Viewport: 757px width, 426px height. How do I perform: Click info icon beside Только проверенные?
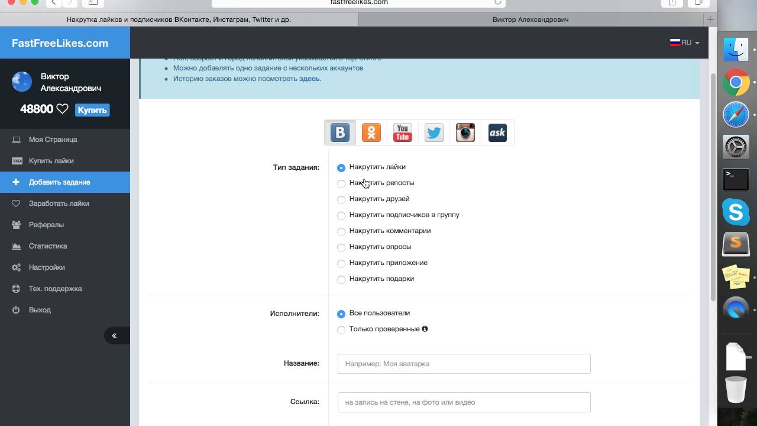pos(425,329)
